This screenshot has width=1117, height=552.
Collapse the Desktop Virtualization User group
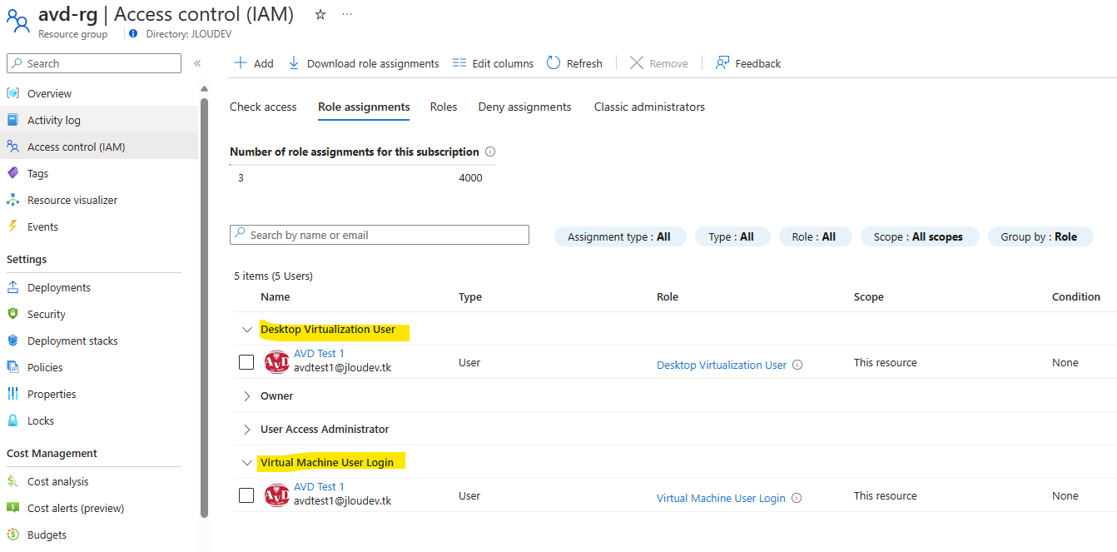pos(246,330)
